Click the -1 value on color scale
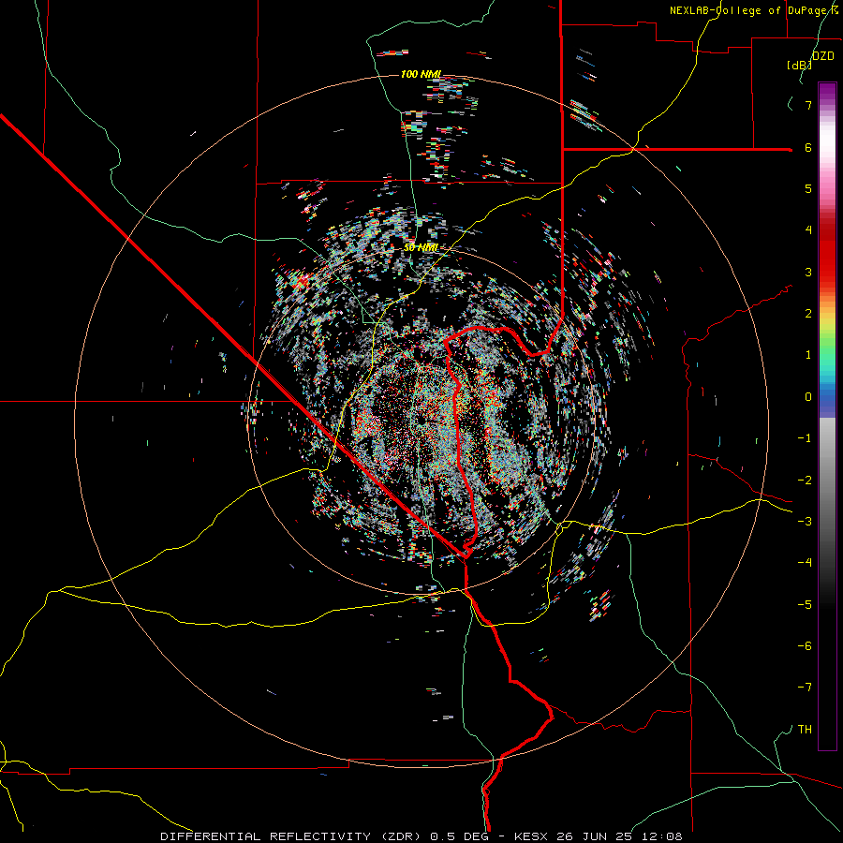The image size is (843, 843). pyautogui.click(x=805, y=438)
